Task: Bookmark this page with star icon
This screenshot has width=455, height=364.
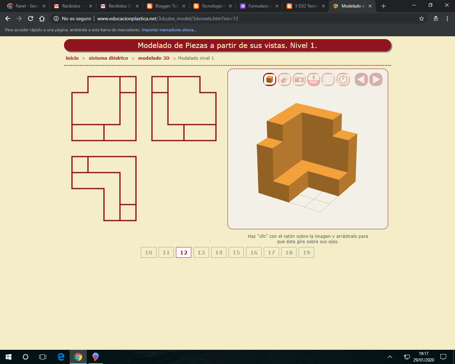Action: (x=422, y=18)
